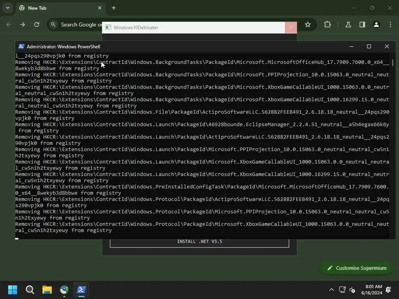Click the PowerShell title bar icon
The image size is (399, 299).
pos(21,46)
